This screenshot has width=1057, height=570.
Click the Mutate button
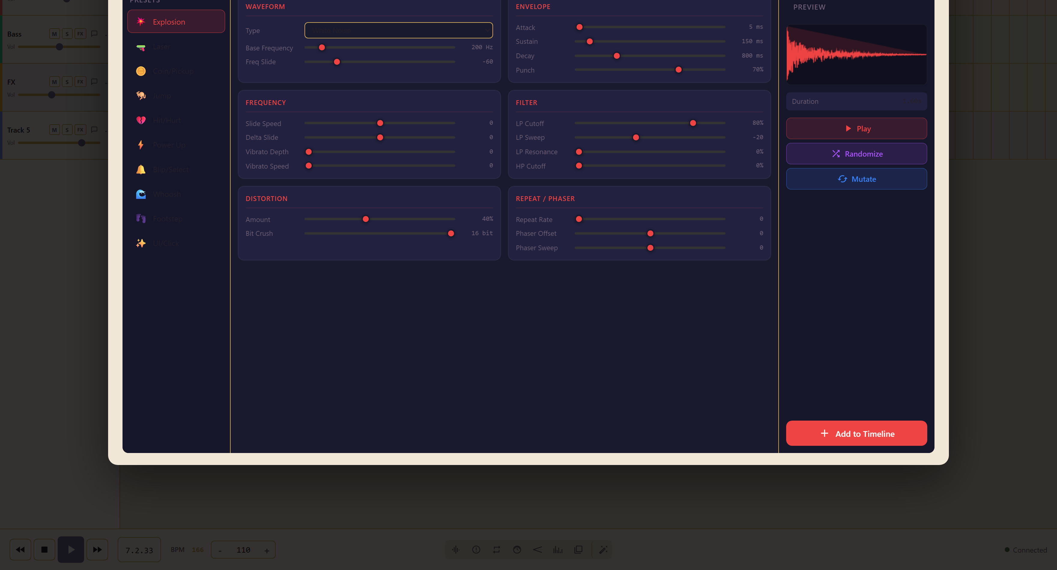856,179
